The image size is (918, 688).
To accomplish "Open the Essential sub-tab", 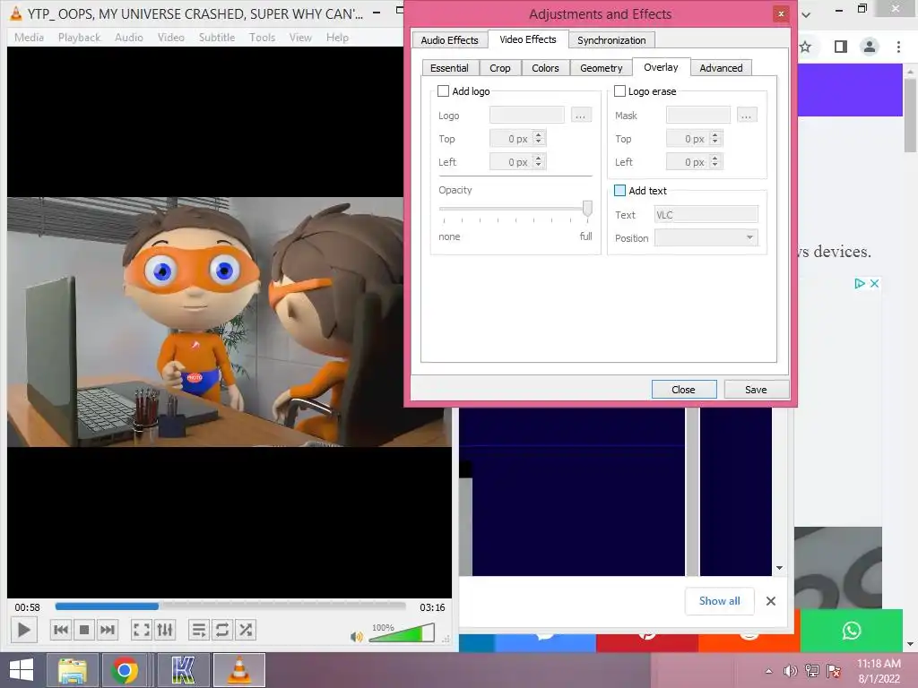I will click(x=450, y=68).
